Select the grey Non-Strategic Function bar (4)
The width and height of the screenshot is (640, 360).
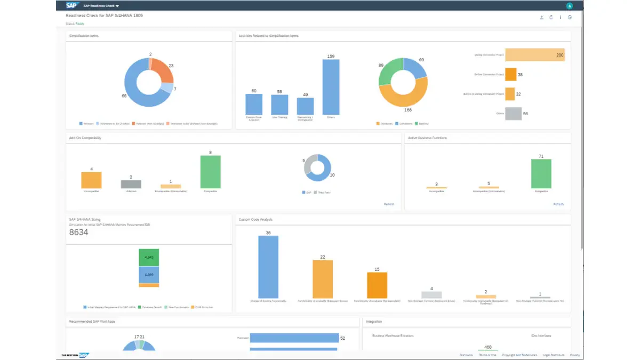tap(431, 295)
